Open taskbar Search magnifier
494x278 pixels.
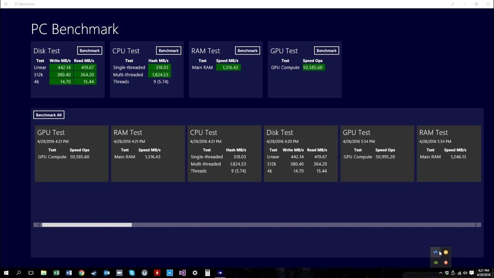[x=18, y=273]
